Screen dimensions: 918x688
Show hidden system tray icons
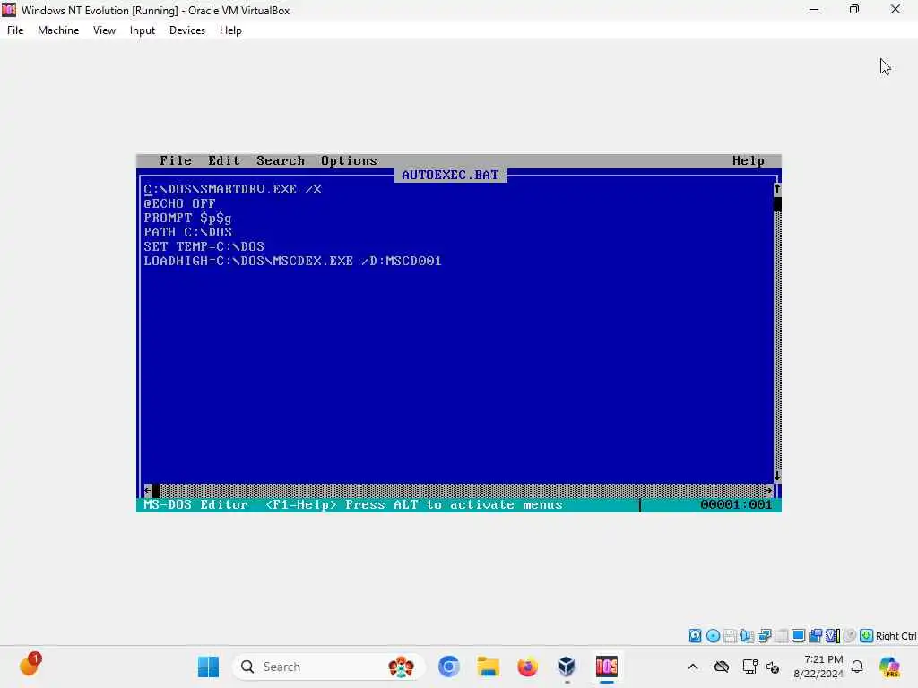(x=693, y=666)
